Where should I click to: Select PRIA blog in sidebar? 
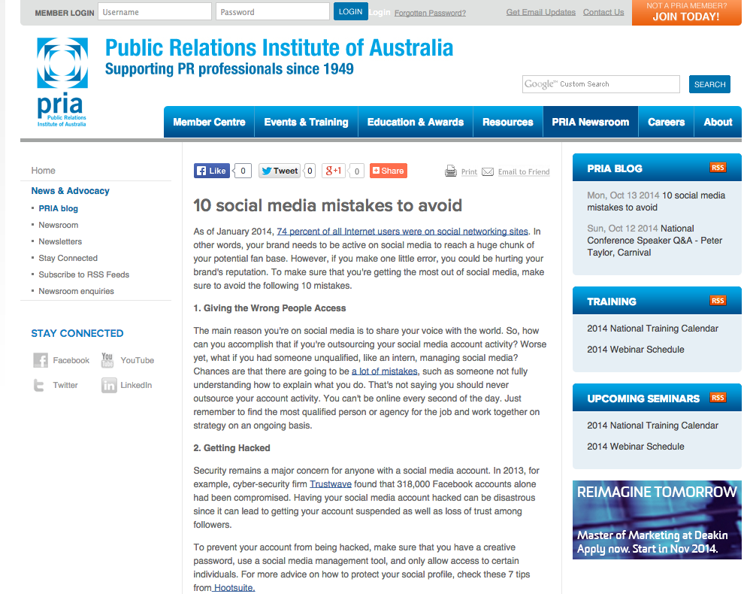point(59,208)
